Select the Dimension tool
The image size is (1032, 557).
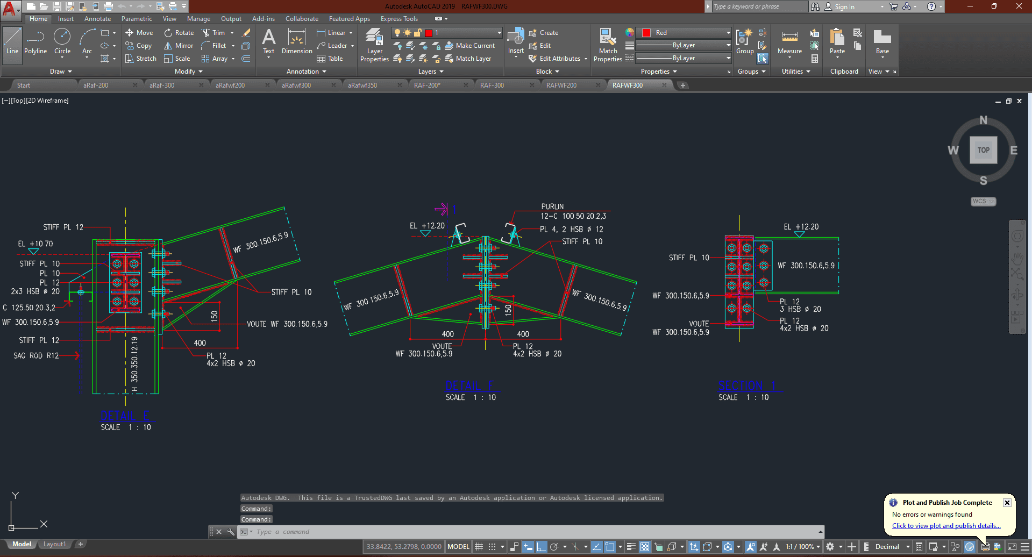[297, 42]
